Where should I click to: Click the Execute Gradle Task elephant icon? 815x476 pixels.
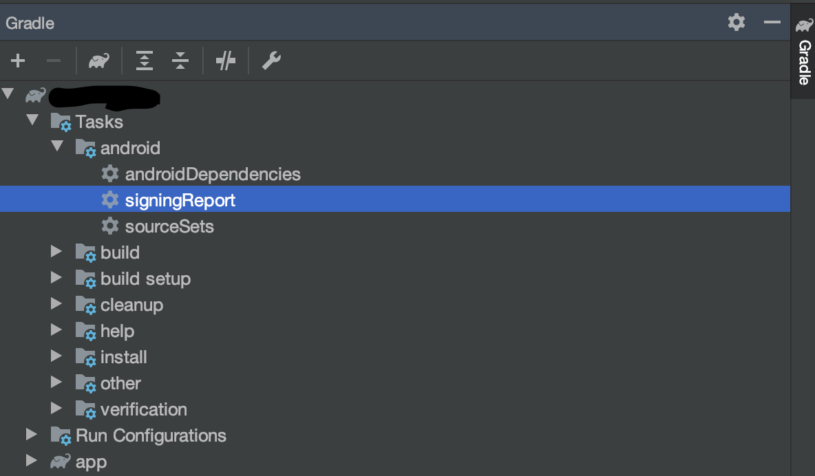(98, 61)
